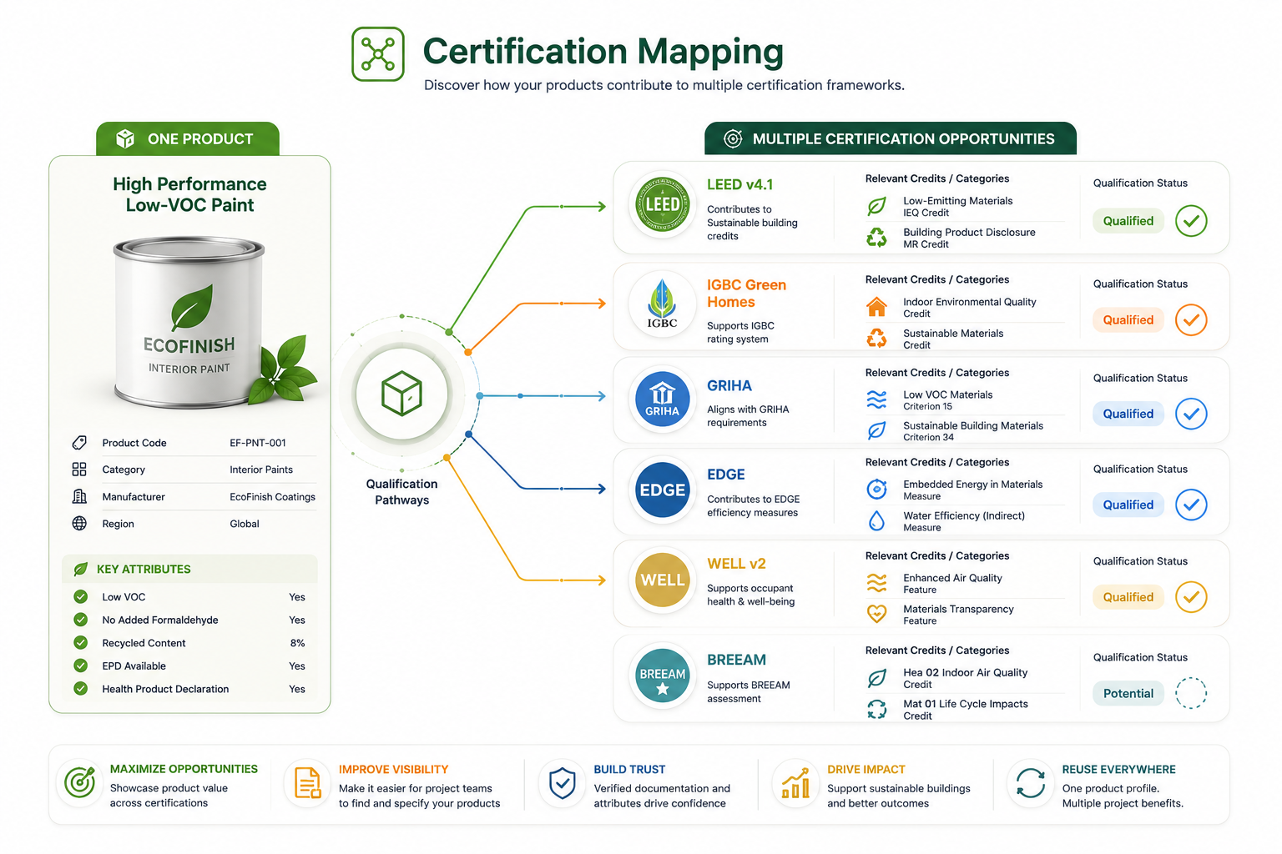This screenshot has height=854, width=1282.
Task: Toggle the EPD Available checkmark
Action: click(81, 666)
